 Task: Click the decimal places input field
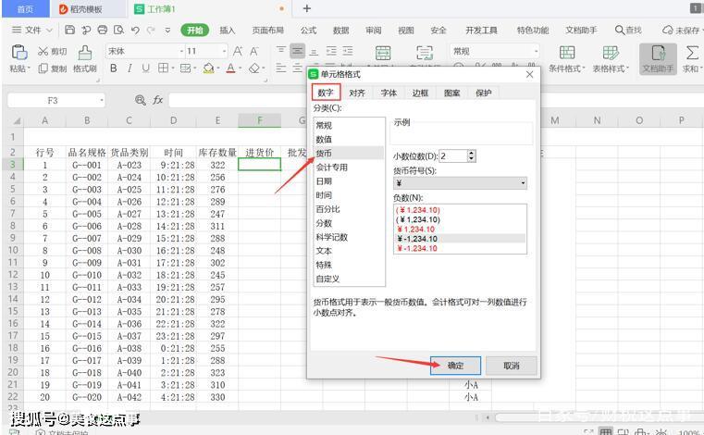pos(453,155)
